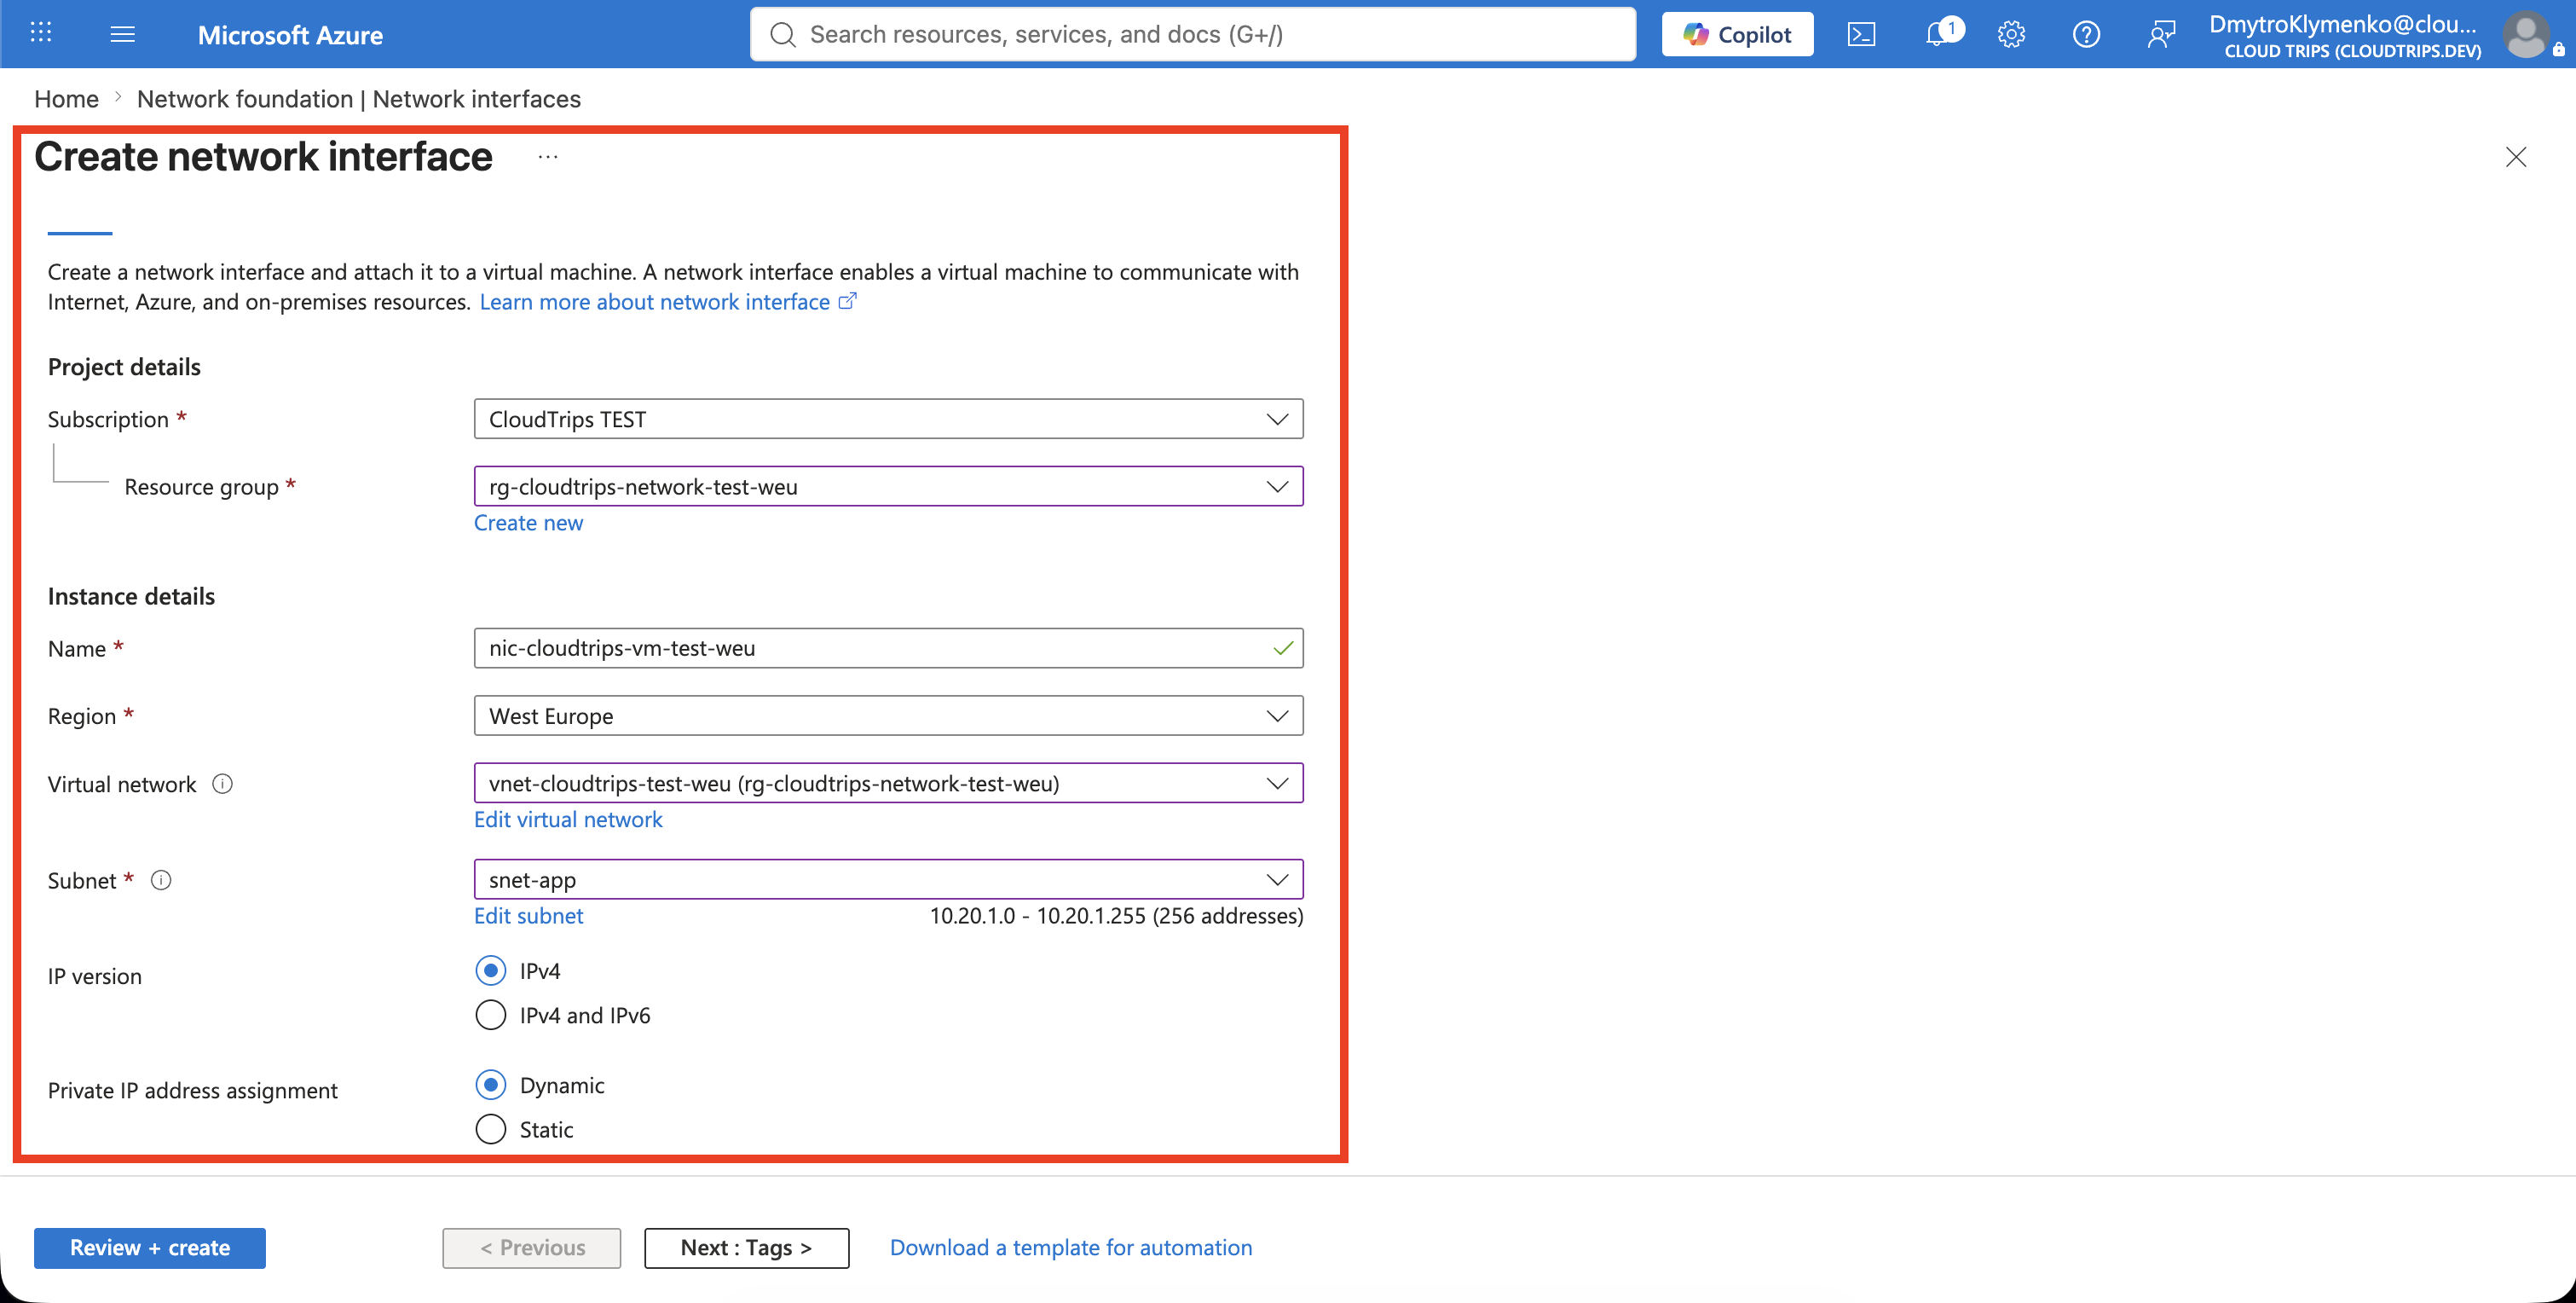This screenshot has height=1303, width=2576.
Task: Expand the Subnet snet-app dropdown
Action: 888,878
